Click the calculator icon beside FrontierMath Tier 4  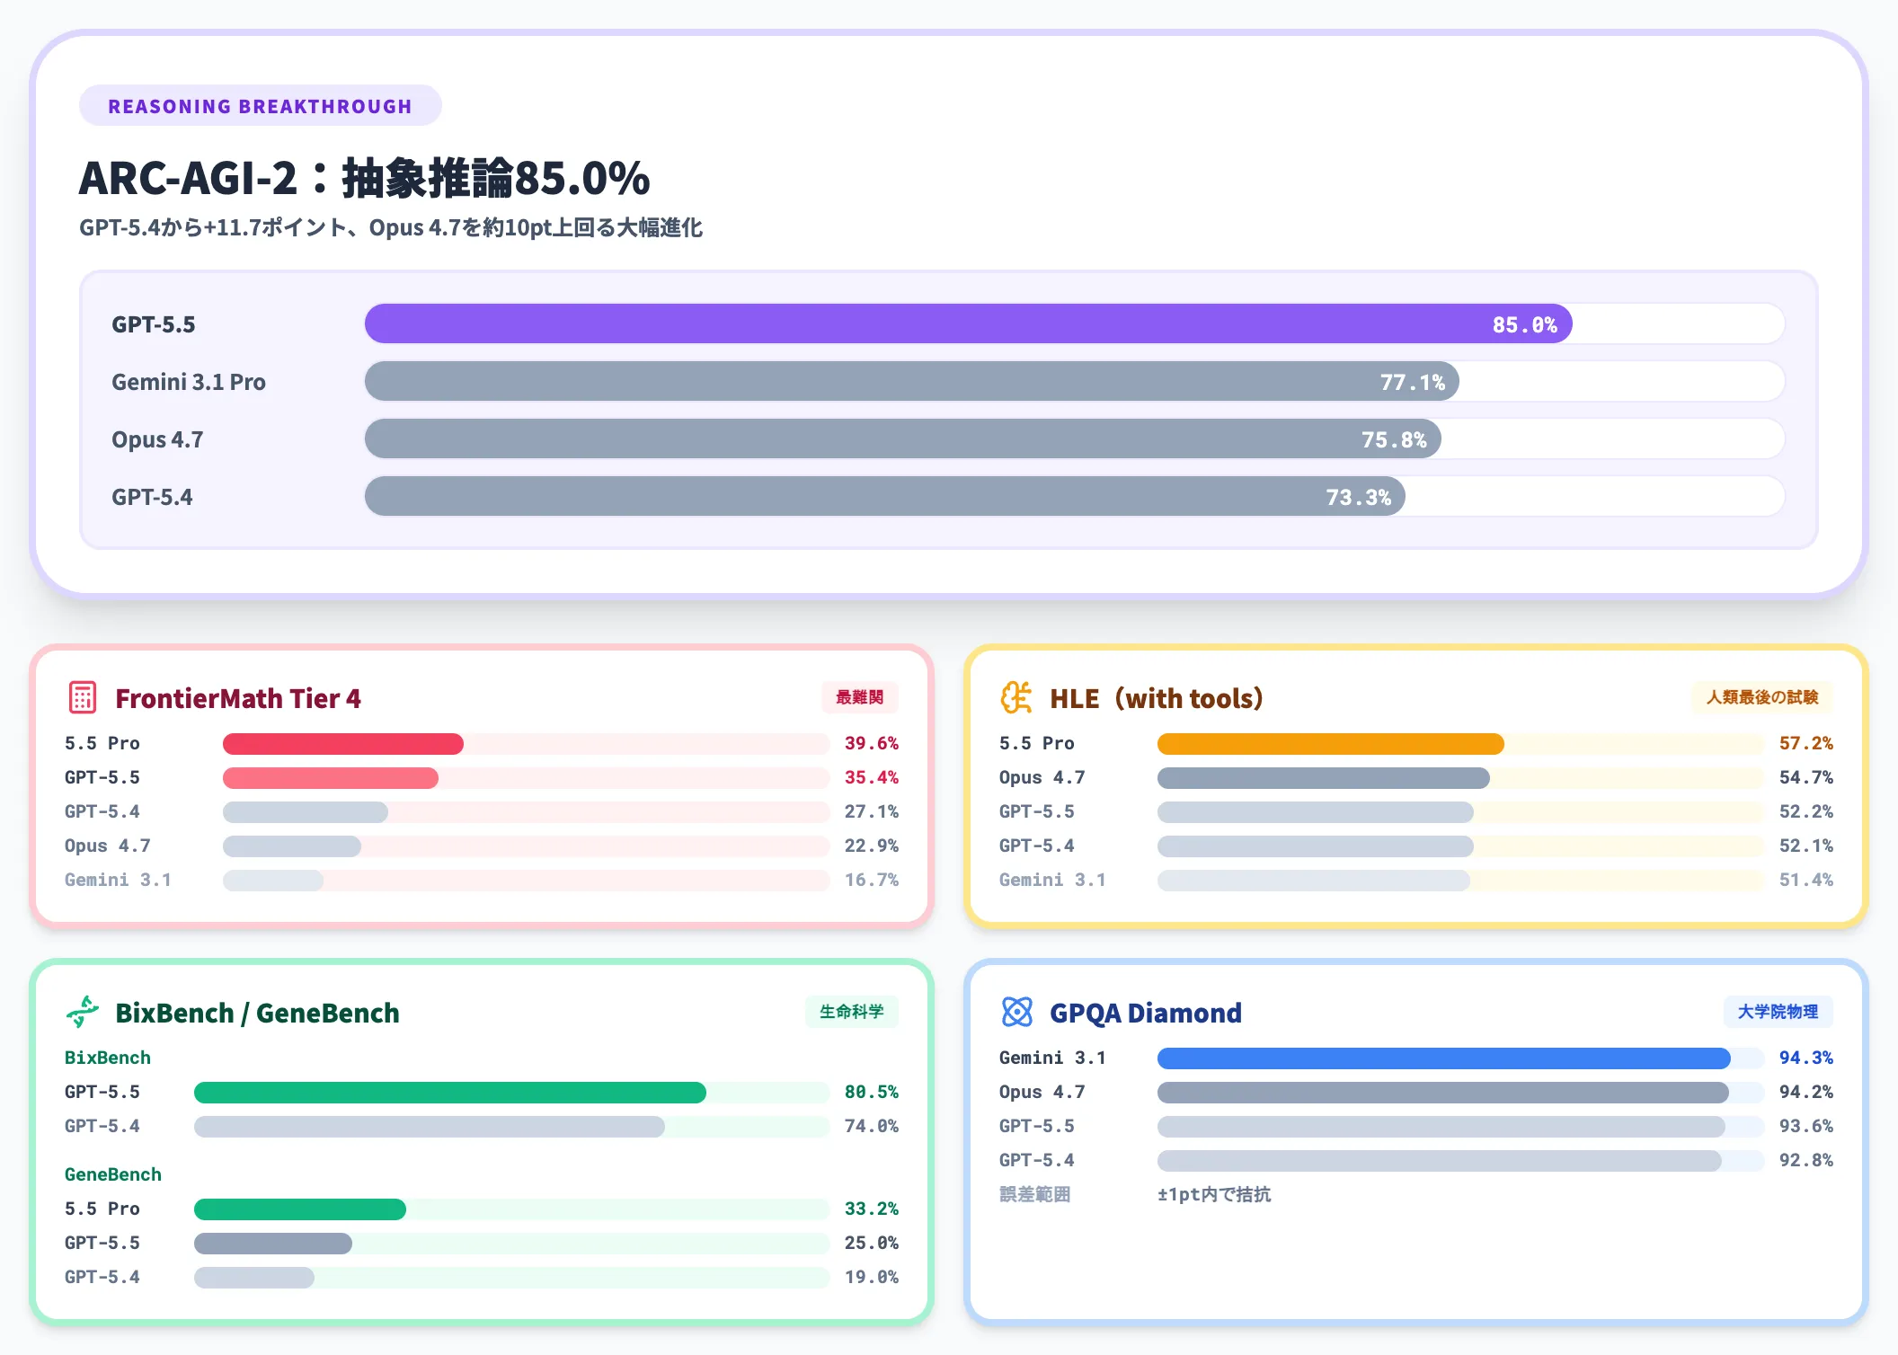coord(83,697)
